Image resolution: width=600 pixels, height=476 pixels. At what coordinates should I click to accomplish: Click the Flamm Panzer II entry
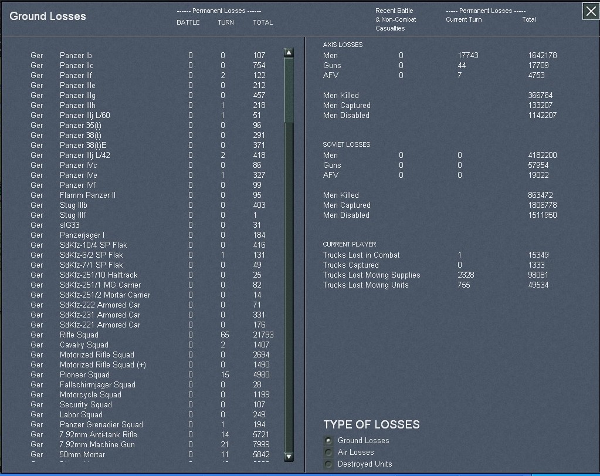[87, 195]
